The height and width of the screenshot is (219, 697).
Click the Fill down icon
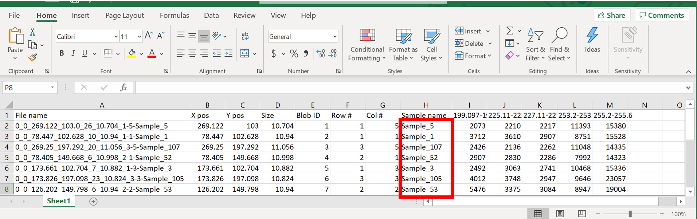510,43
